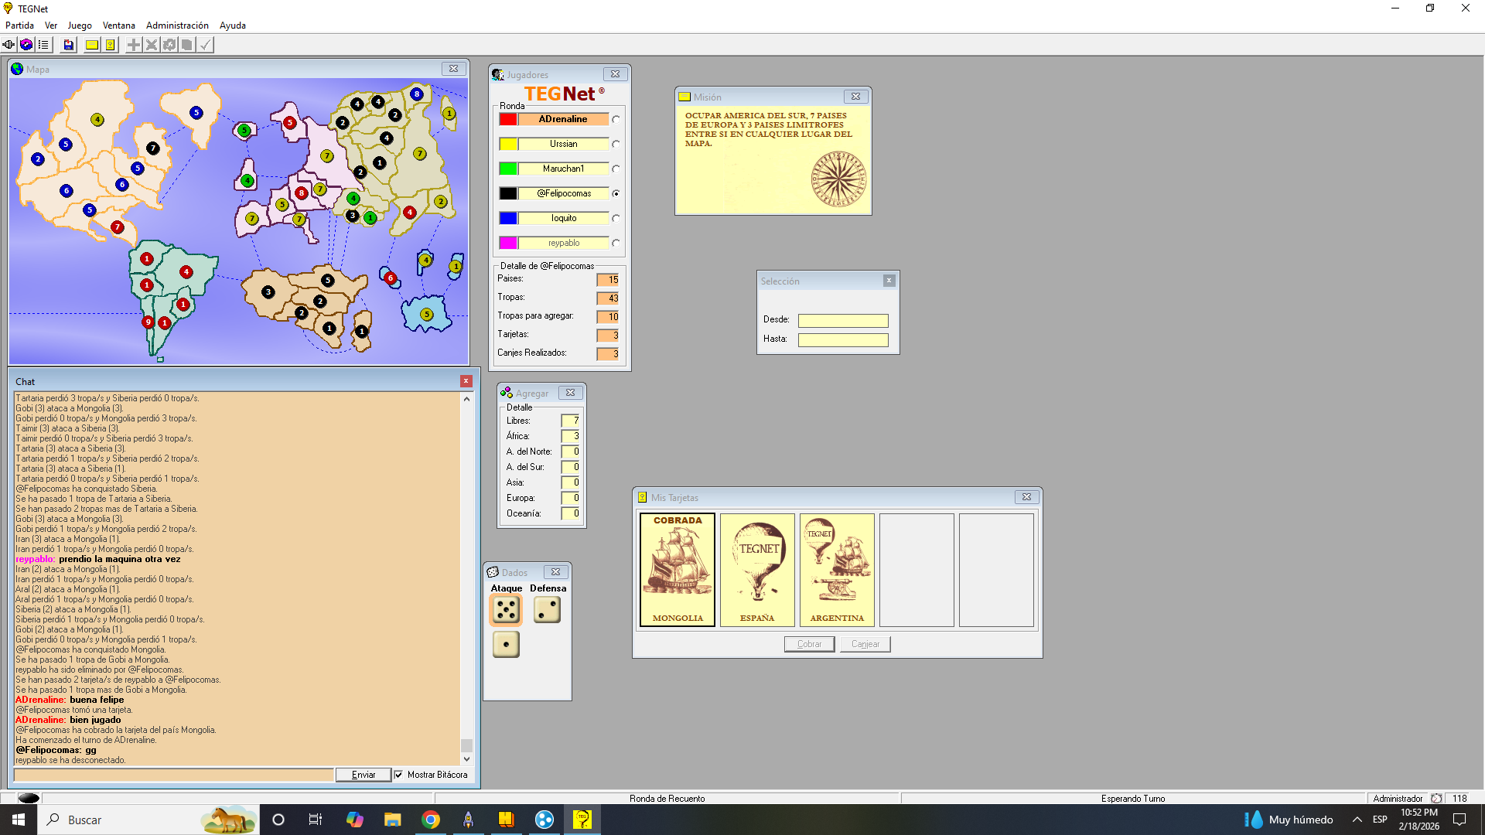Select the España card thumbnail

click(x=757, y=570)
